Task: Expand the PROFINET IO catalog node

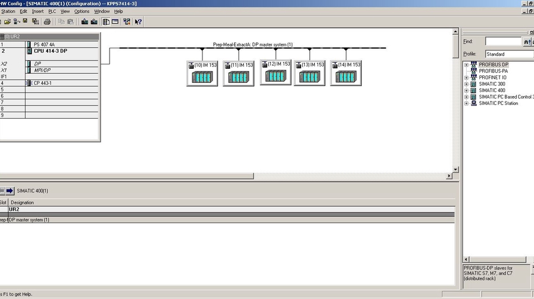Action: [x=467, y=78]
